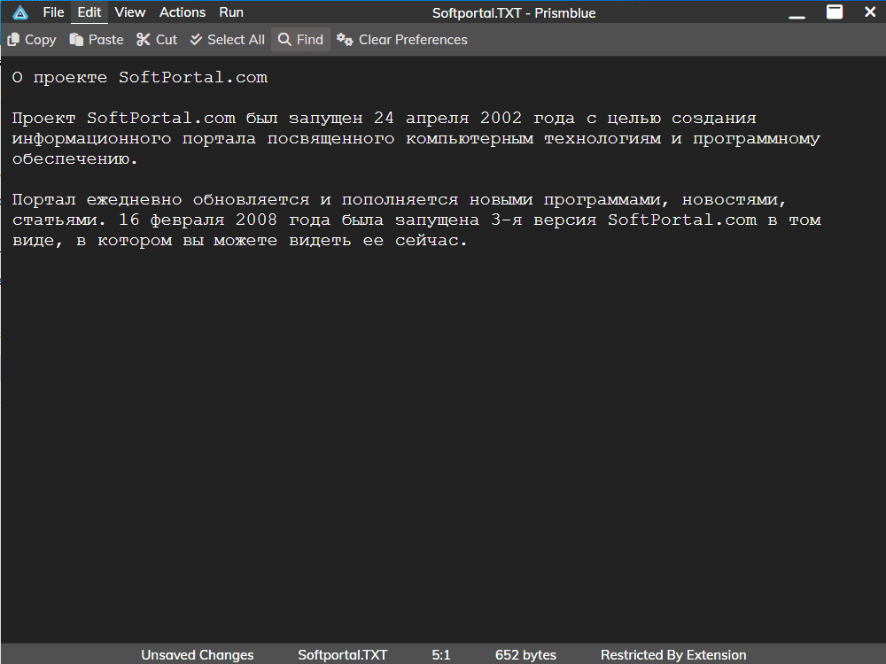Click the Paste button label
The height and width of the screenshot is (664, 886).
point(106,40)
